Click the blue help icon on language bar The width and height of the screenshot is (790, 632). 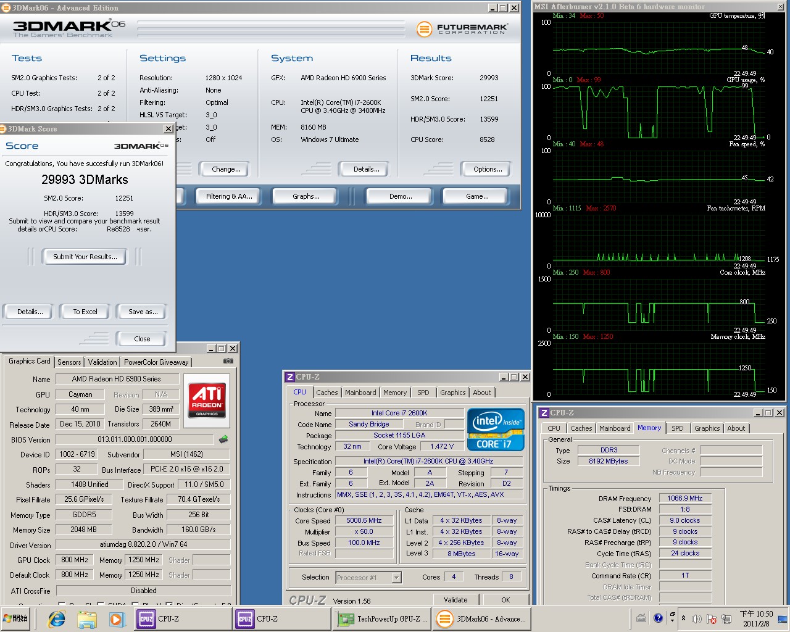[658, 618]
